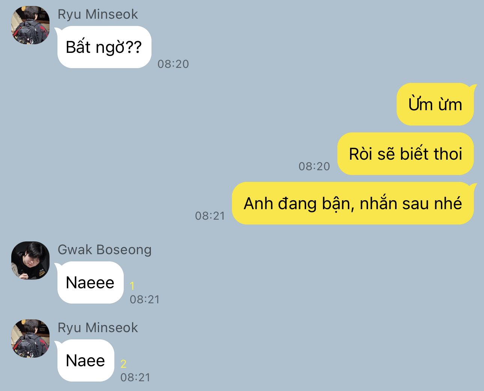Click 08:21 timestamp beside "Anh đang bận" message
The height and width of the screenshot is (391, 484).
210,216
